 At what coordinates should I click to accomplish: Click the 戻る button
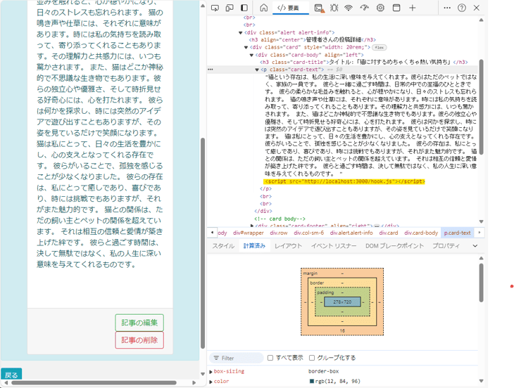[11, 375]
